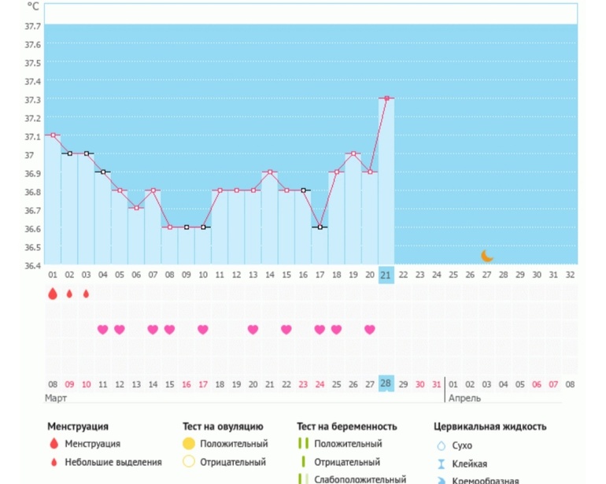The image size is (606, 484).
Task: Click the pink heart under day 20
Action: 369,330
